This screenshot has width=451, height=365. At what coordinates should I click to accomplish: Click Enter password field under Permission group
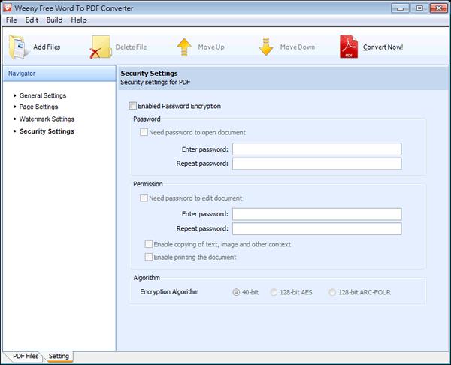316,214
